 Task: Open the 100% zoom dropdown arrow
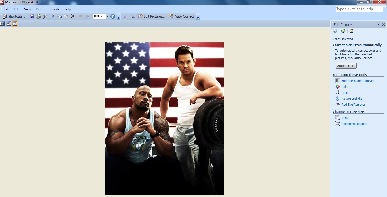coord(107,16)
